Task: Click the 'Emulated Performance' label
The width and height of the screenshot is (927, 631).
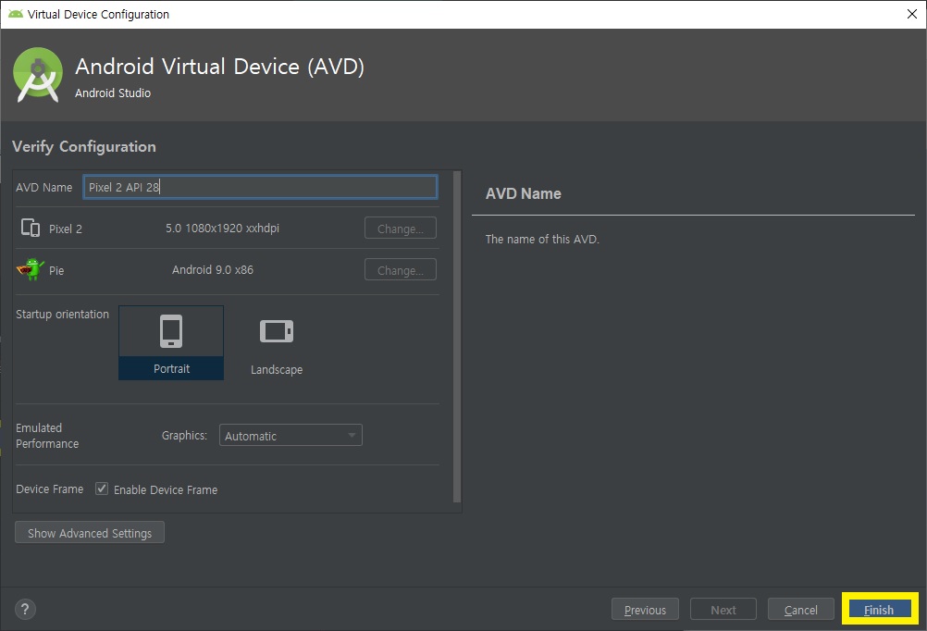Action: pos(47,435)
